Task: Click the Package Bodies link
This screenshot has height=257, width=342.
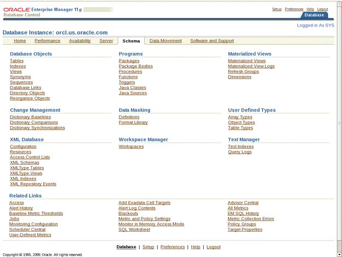Action: coord(135,66)
